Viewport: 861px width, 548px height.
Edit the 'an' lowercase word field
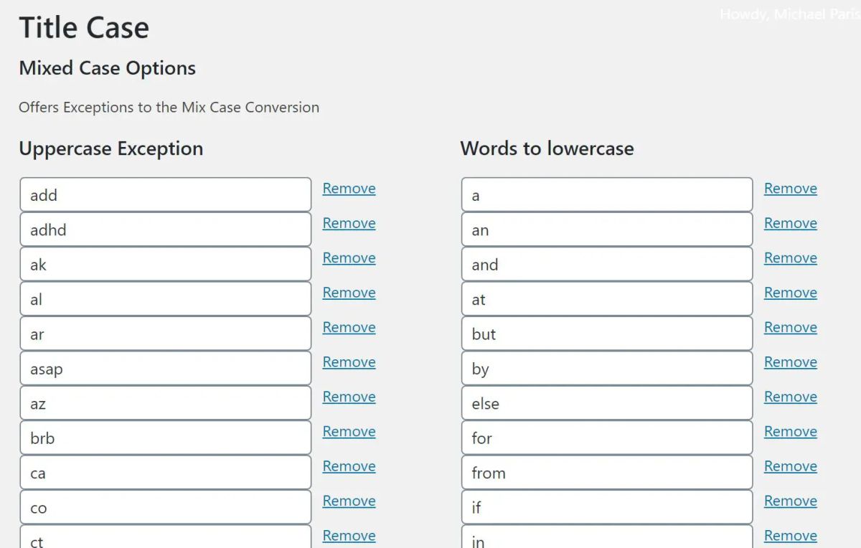click(x=606, y=230)
